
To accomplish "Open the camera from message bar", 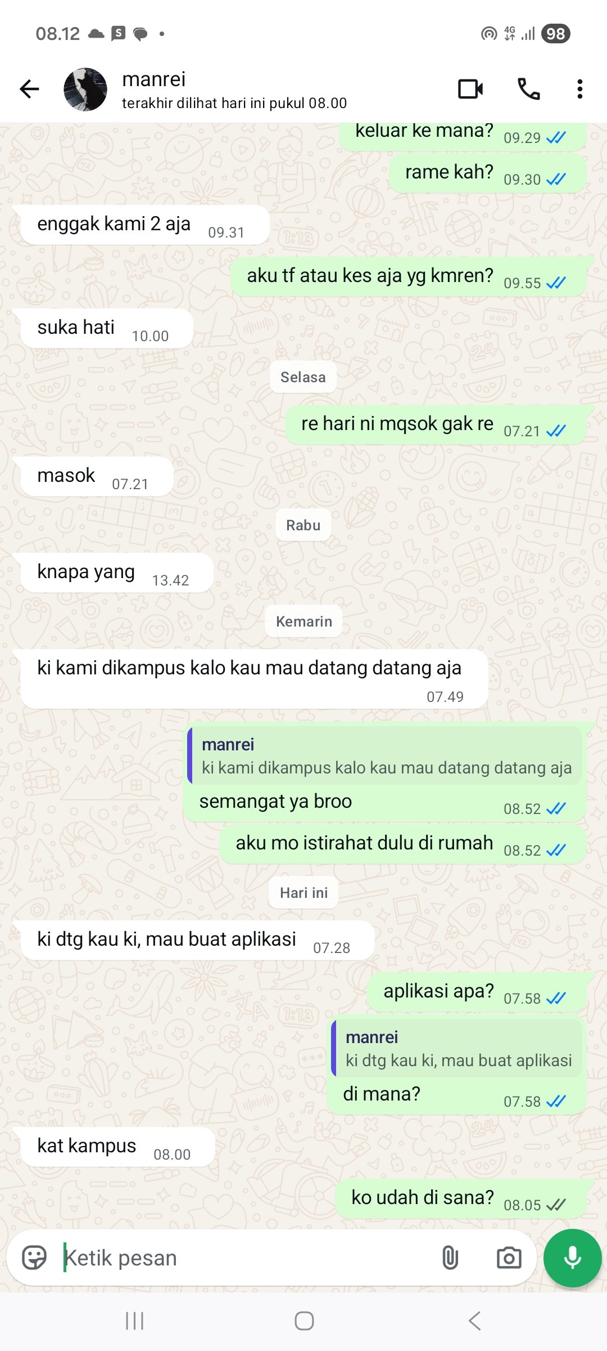I will pyautogui.click(x=509, y=1258).
